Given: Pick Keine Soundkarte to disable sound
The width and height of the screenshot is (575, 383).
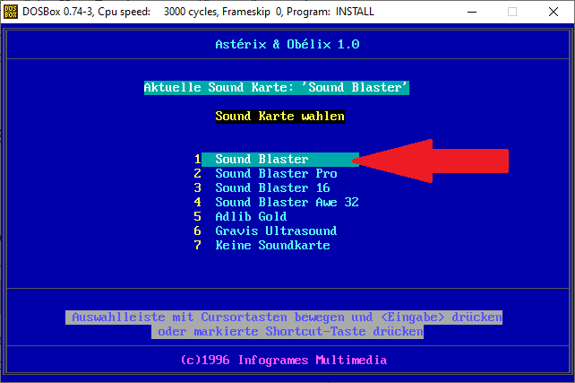Looking at the screenshot, I should (272, 245).
